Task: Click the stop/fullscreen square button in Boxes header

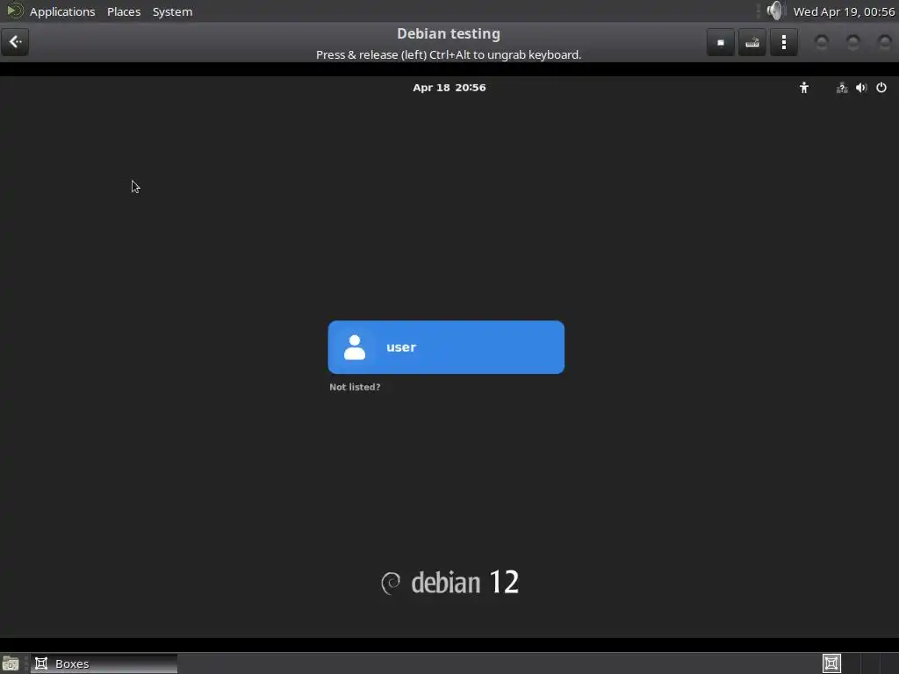Action: [721, 42]
